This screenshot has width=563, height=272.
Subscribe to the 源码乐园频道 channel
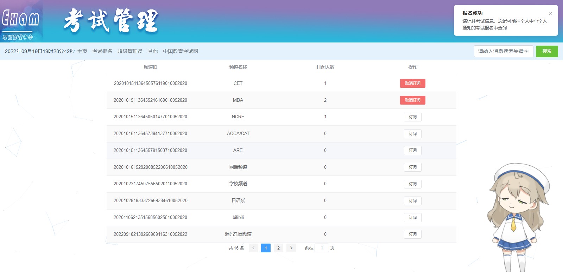(412, 234)
